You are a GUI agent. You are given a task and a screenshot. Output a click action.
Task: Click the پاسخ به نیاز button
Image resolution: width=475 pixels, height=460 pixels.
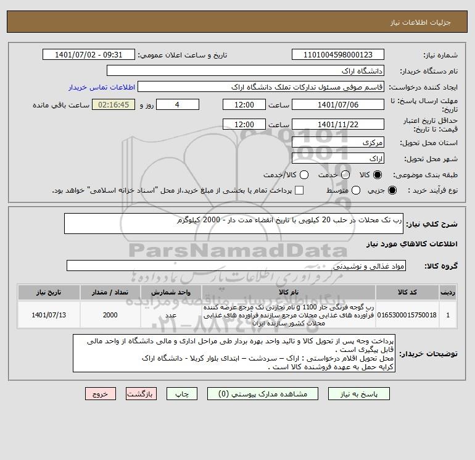(x=359, y=393)
